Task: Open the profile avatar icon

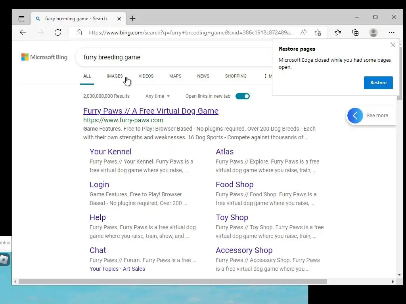Action: click(373, 32)
